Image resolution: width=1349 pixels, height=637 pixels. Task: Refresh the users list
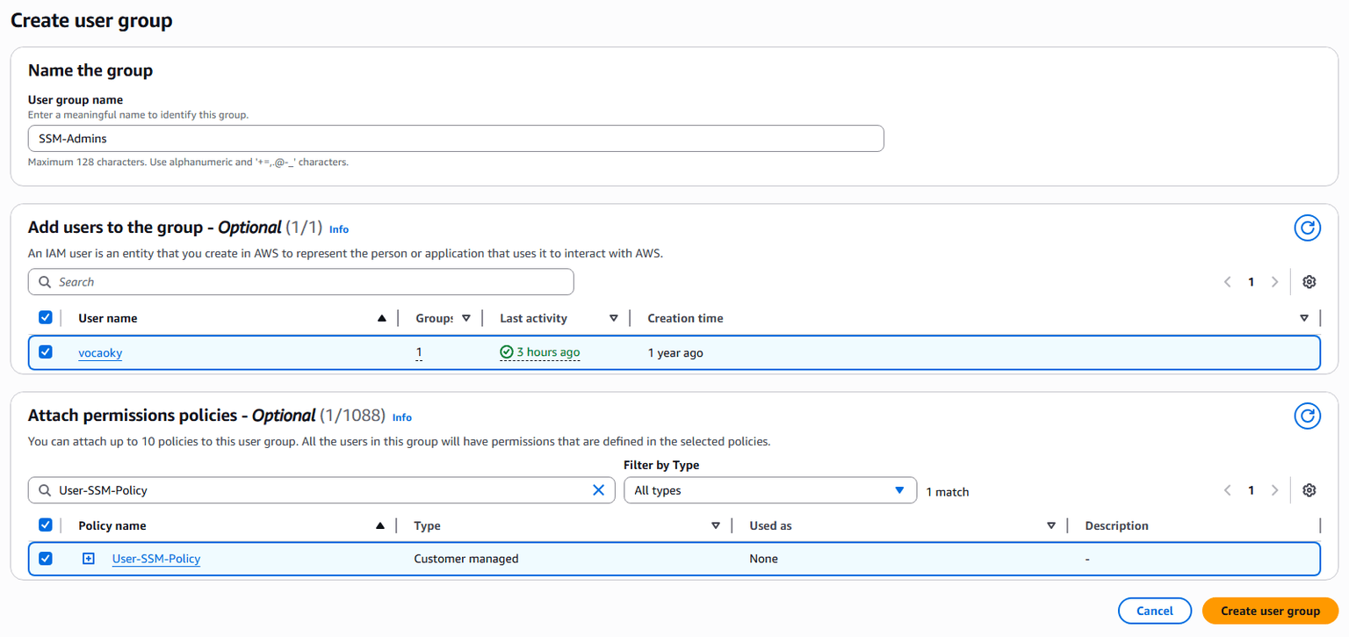pos(1307,228)
